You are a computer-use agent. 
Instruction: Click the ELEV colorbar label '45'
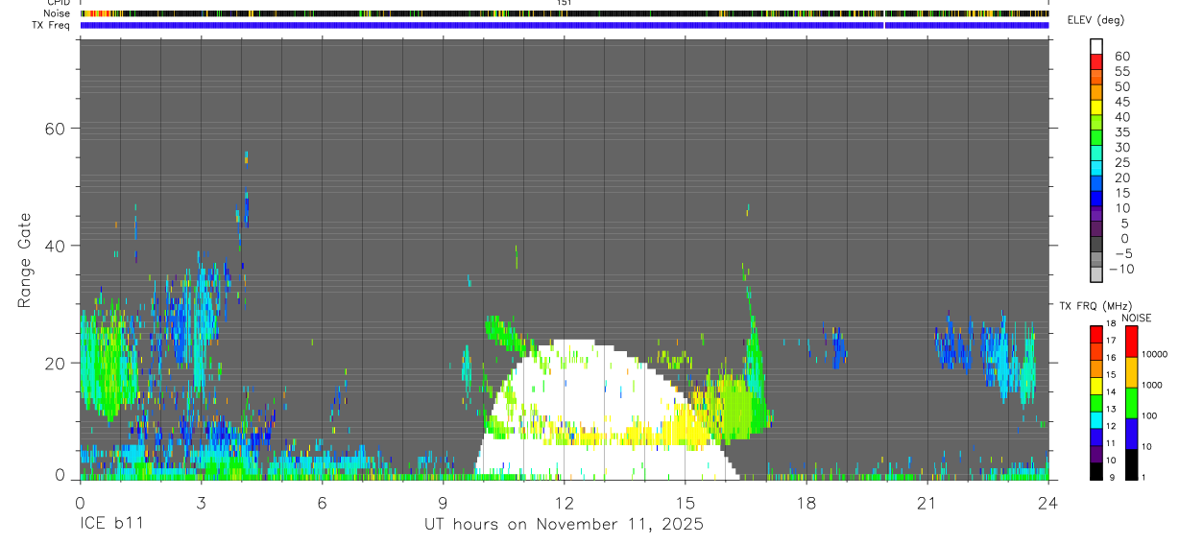[1120, 102]
